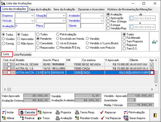Select the Já no Estoque radio option
Viewport: 161px width, 122px height.
pos(58,43)
